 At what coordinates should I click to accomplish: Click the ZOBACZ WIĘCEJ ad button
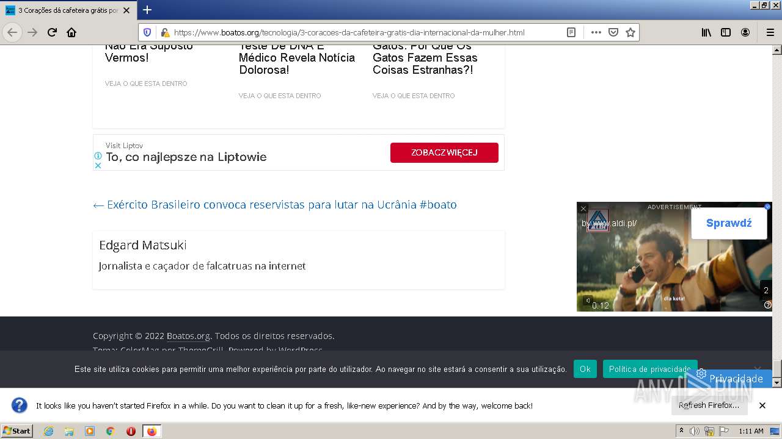(x=444, y=152)
